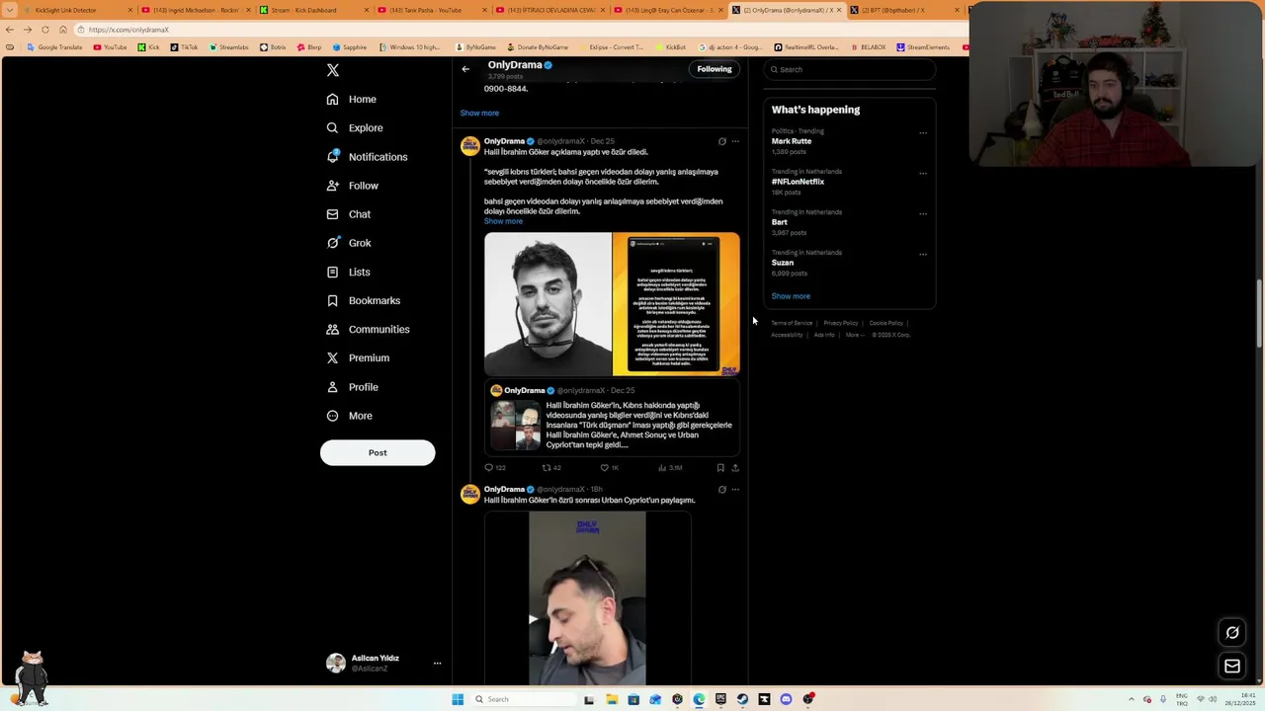Image resolution: width=1265 pixels, height=711 pixels.
Task: Open the three-dot menu for Bart trend
Action: click(x=923, y=213)
